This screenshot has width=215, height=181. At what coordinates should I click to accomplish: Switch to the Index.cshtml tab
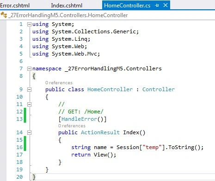click(67, 6)
